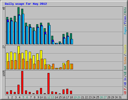
Task: Click the '45' hits axis maximum label
Action: coord(4,8)
